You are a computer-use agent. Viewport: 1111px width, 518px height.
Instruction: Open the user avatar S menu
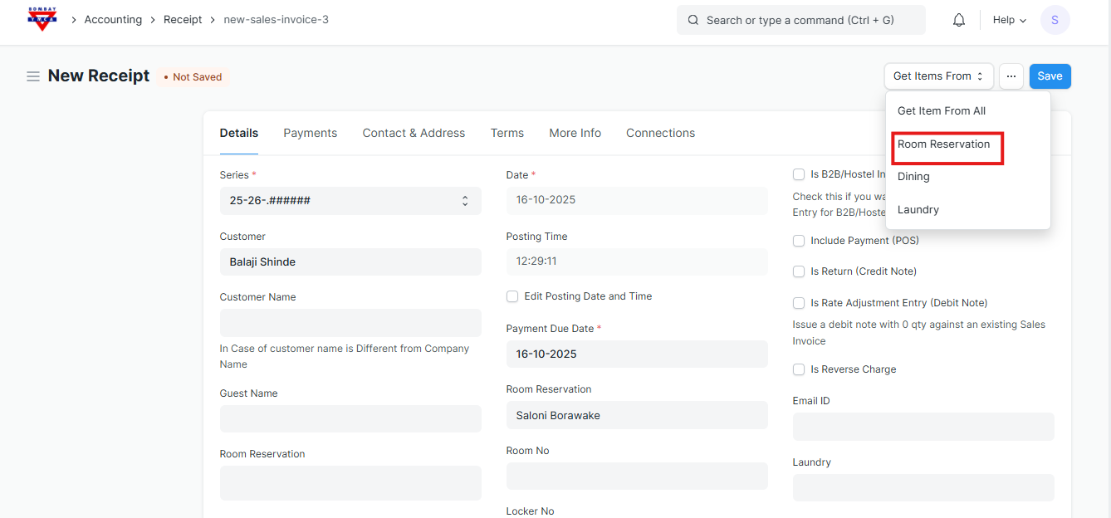click(x=1055, y=20)
